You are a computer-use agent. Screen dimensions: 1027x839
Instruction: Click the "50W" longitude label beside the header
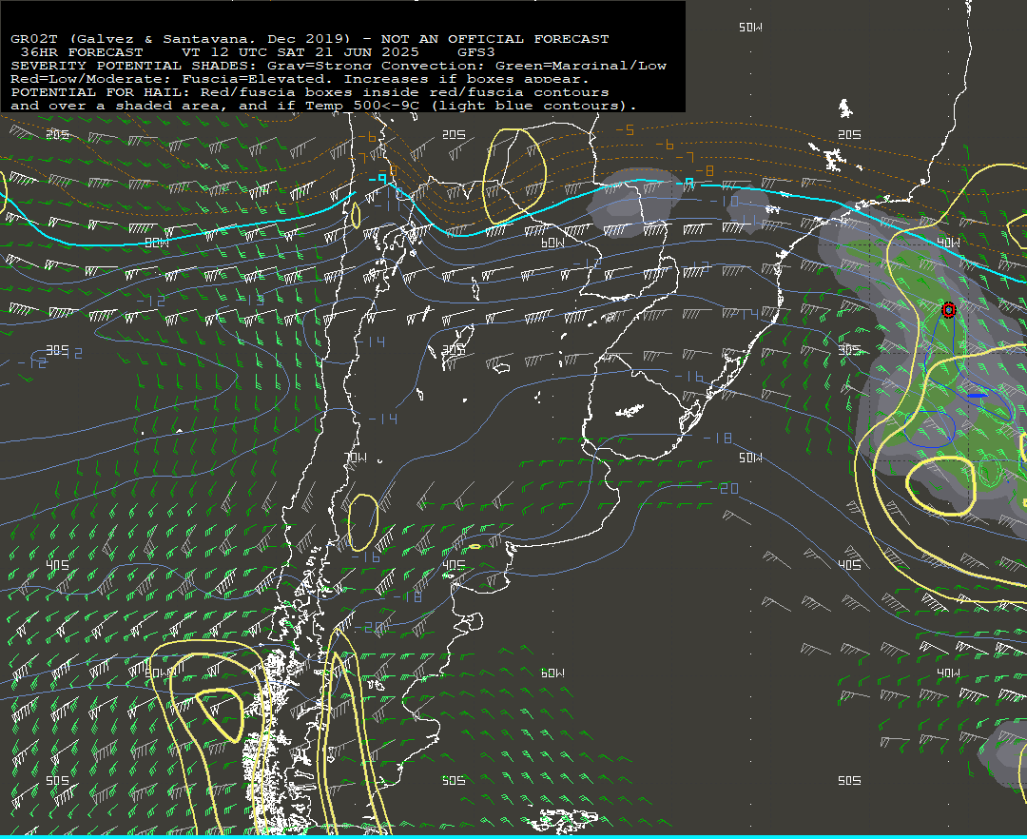pyautogui.click(x=750, y=28)
